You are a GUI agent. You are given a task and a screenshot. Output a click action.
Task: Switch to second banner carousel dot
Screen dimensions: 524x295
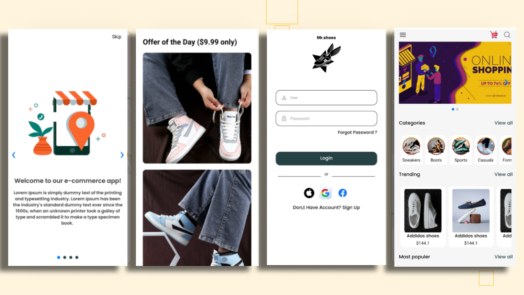pos(457,109)
